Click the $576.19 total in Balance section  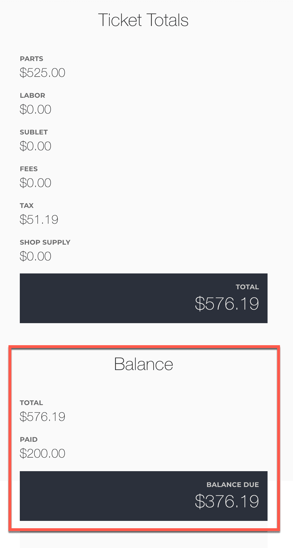tap(42, 417)
